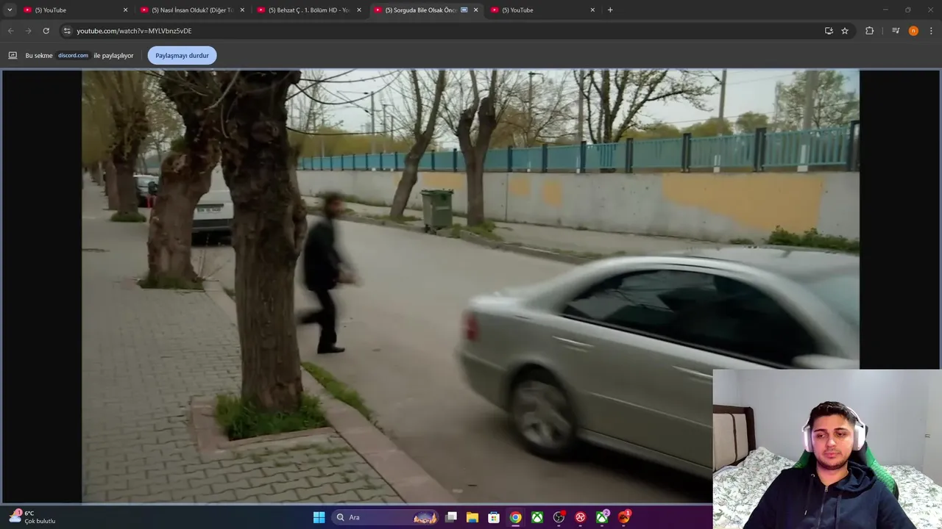
Task: Open the first Xbox app taskbar icon
Action: (537, 517)
